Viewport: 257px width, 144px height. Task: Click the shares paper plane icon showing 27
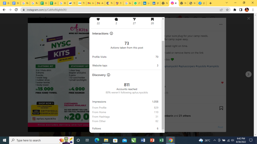[134, 19]
